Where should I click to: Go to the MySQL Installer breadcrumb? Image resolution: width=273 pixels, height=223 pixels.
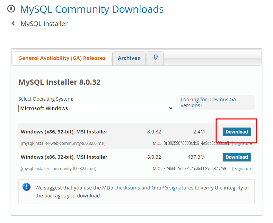44,24
